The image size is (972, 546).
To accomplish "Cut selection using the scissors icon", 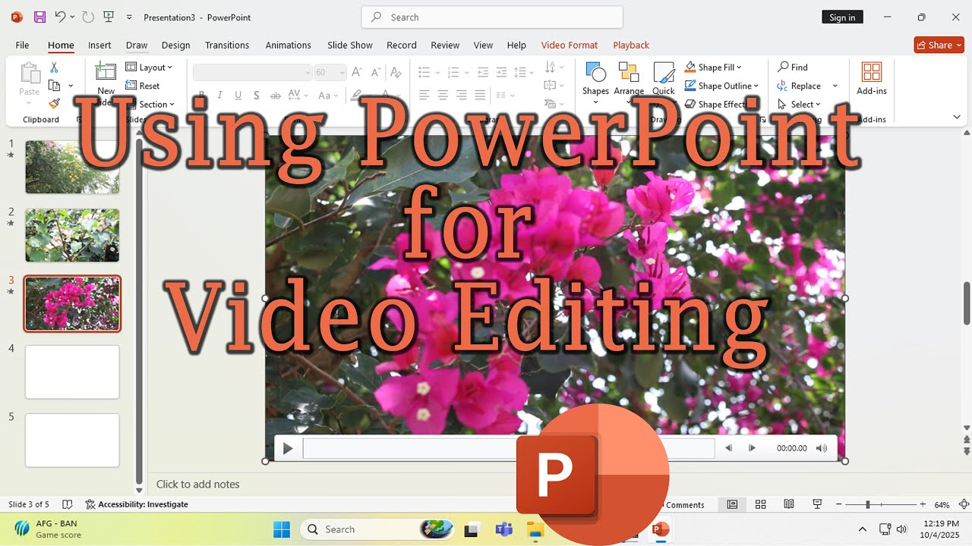I will click(x=54, y=67).
